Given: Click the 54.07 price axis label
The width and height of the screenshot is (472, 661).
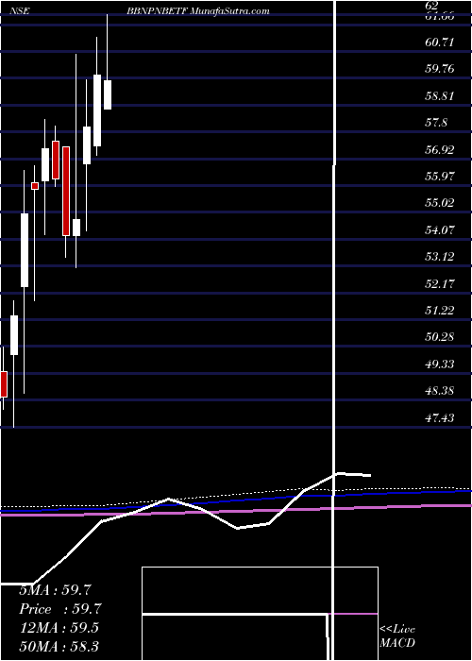Looking at the screenshot, I should (440, 229).
